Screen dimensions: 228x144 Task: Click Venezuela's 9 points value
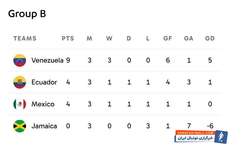(68, 61)
